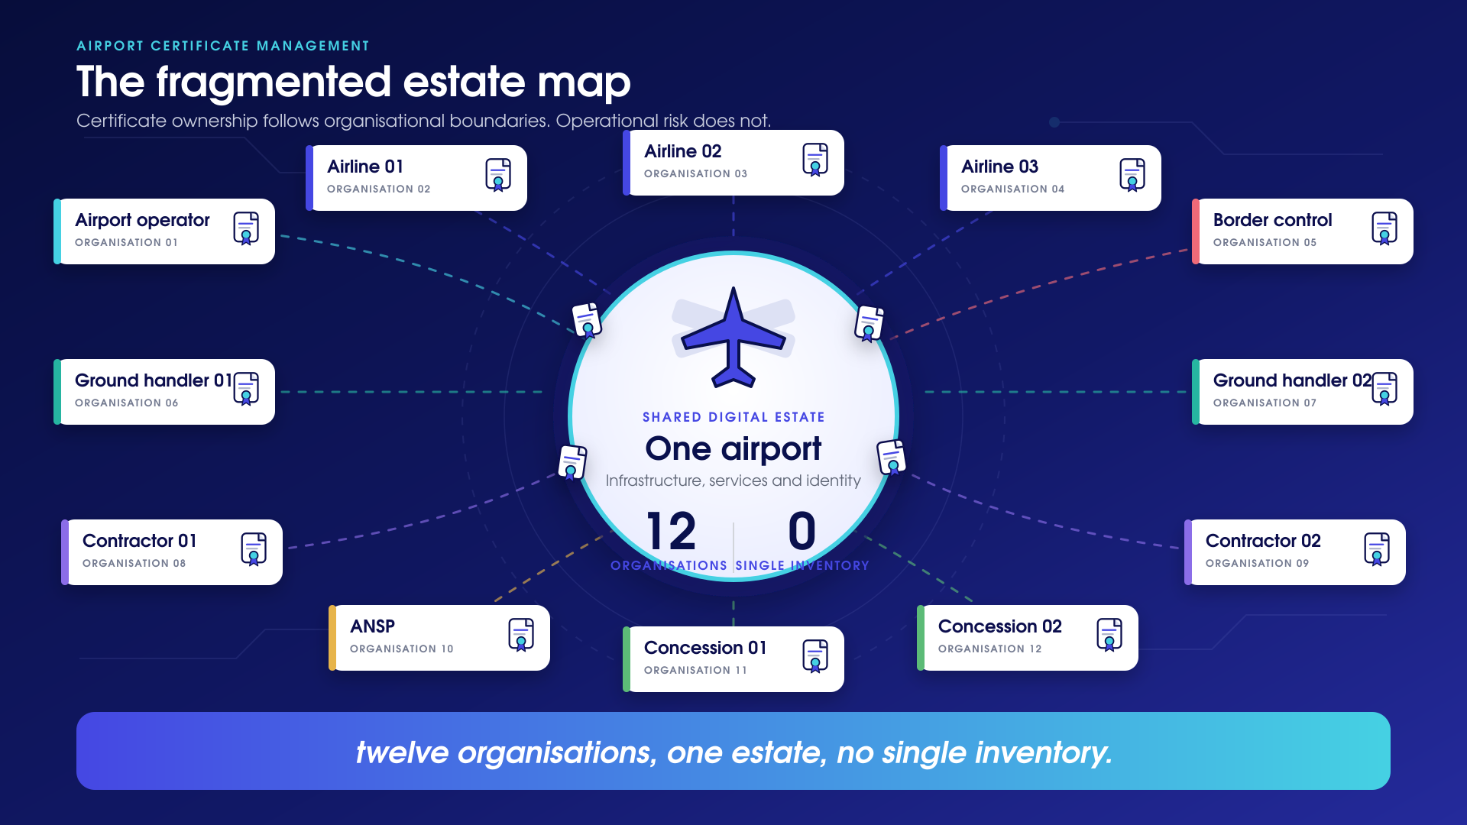Click the 'ORGANISATION 09' label

coord(1258,563)
